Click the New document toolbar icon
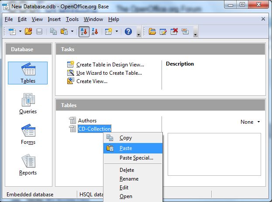The image size is (272, 202). (12, 31)
